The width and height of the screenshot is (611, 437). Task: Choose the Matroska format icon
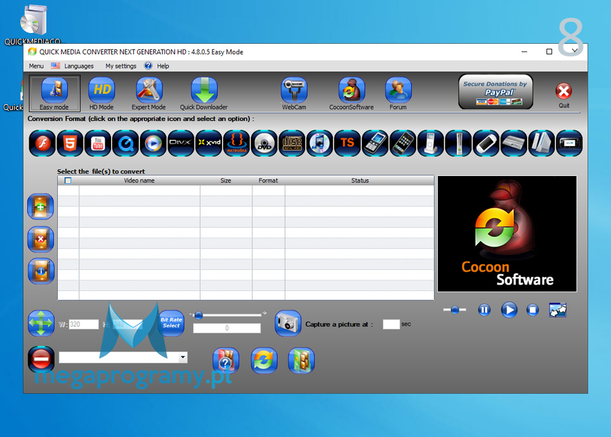coord(236,143)
